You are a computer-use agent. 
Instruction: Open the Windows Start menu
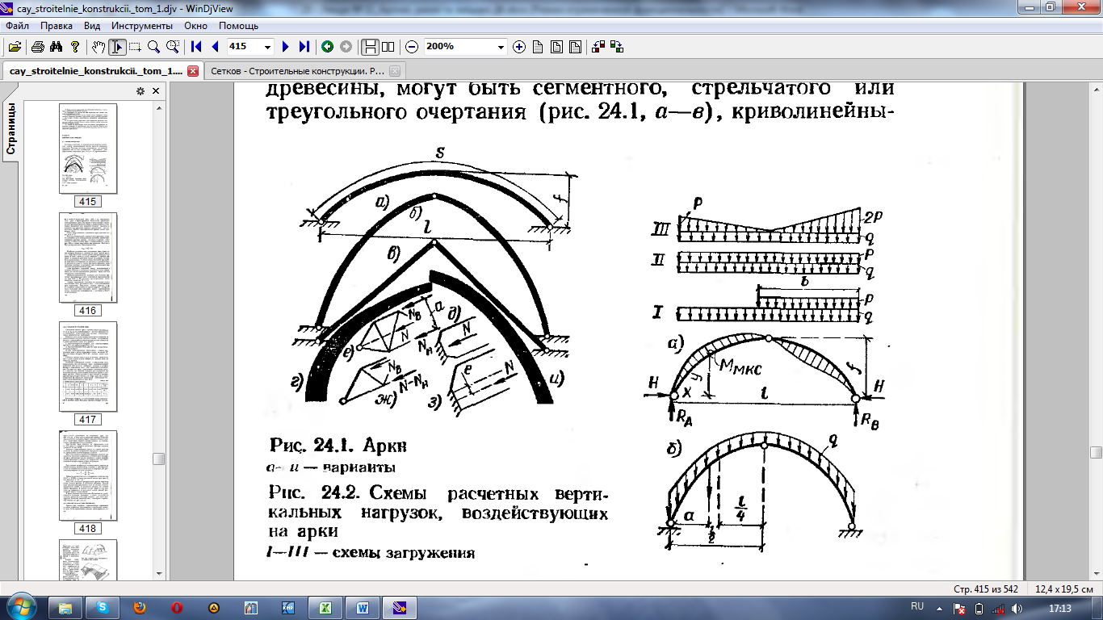(x=20, y=606)
